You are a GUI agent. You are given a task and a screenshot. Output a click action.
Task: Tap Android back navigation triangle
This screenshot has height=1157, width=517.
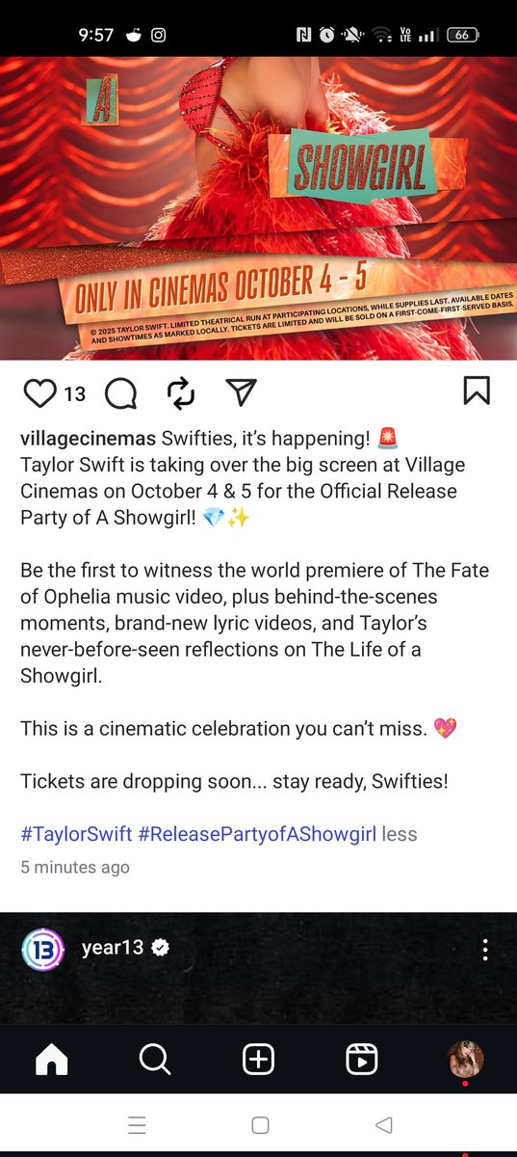(x=383, y=1124)
